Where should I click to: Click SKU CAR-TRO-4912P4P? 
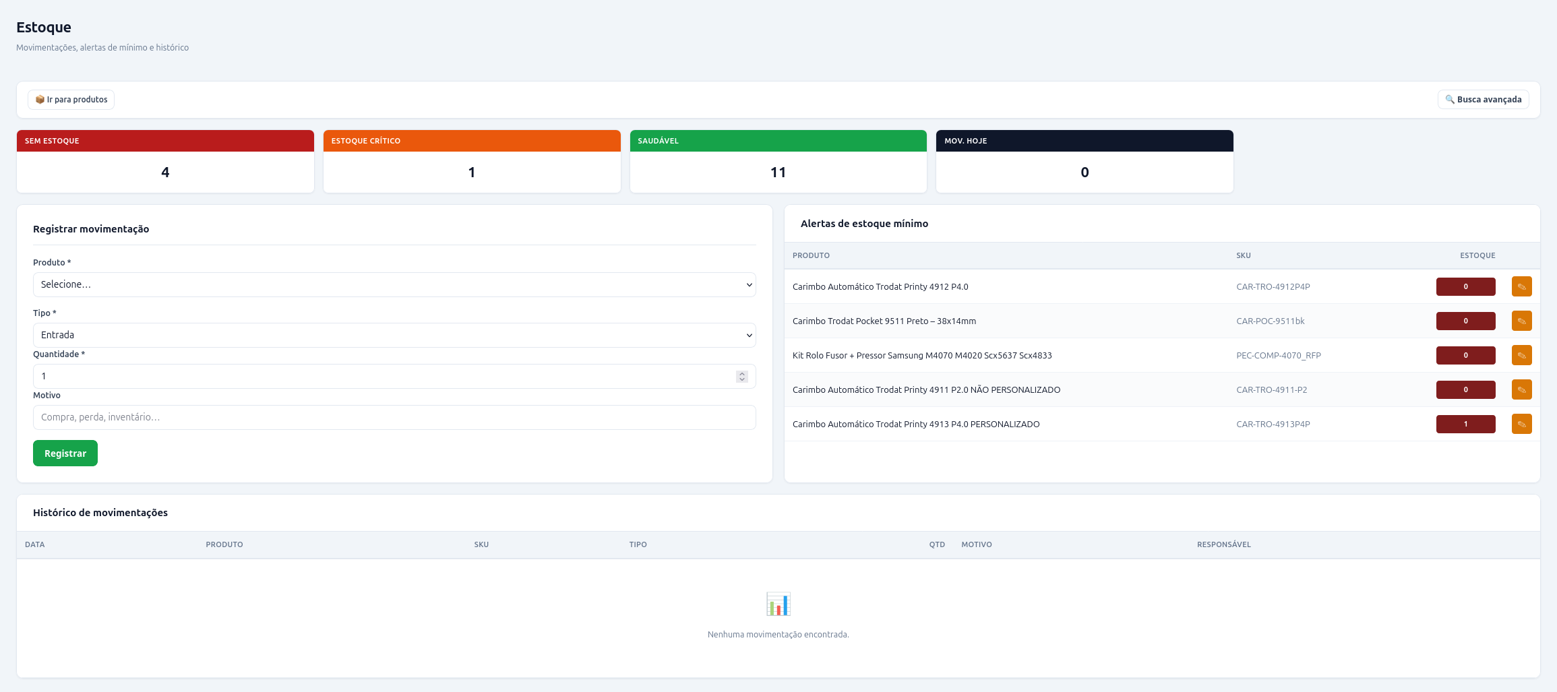pyautogui.click(x=1273, y=286)
